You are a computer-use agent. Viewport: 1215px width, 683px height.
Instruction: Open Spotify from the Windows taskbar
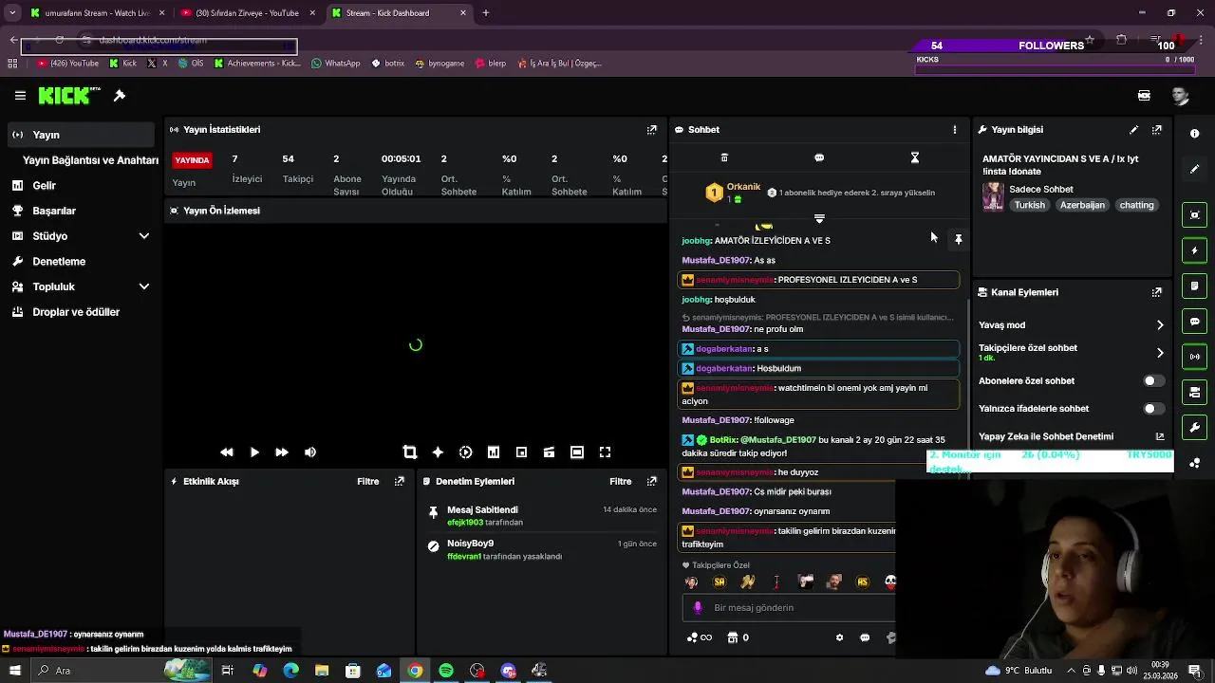pos(446,671)
